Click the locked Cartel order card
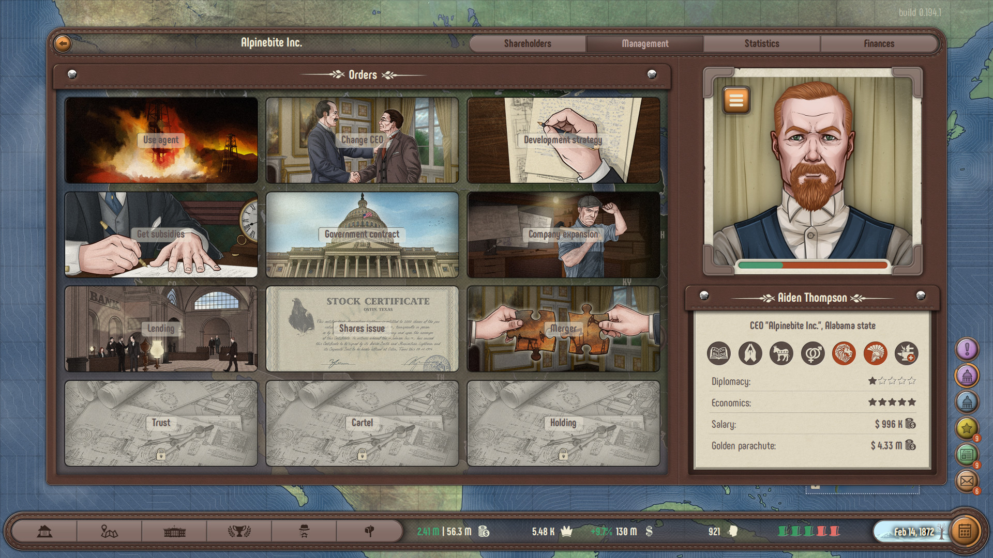The image size is (993, 558). 361,423
